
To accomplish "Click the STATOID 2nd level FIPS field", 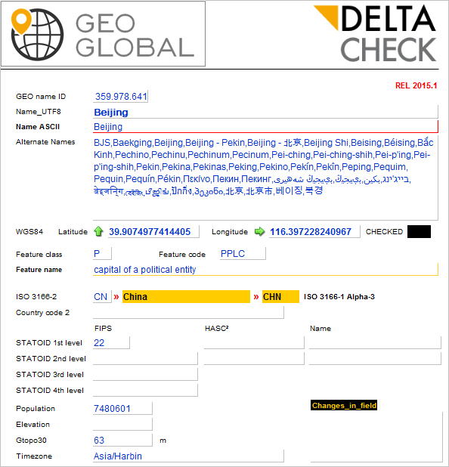I will 145,358.
